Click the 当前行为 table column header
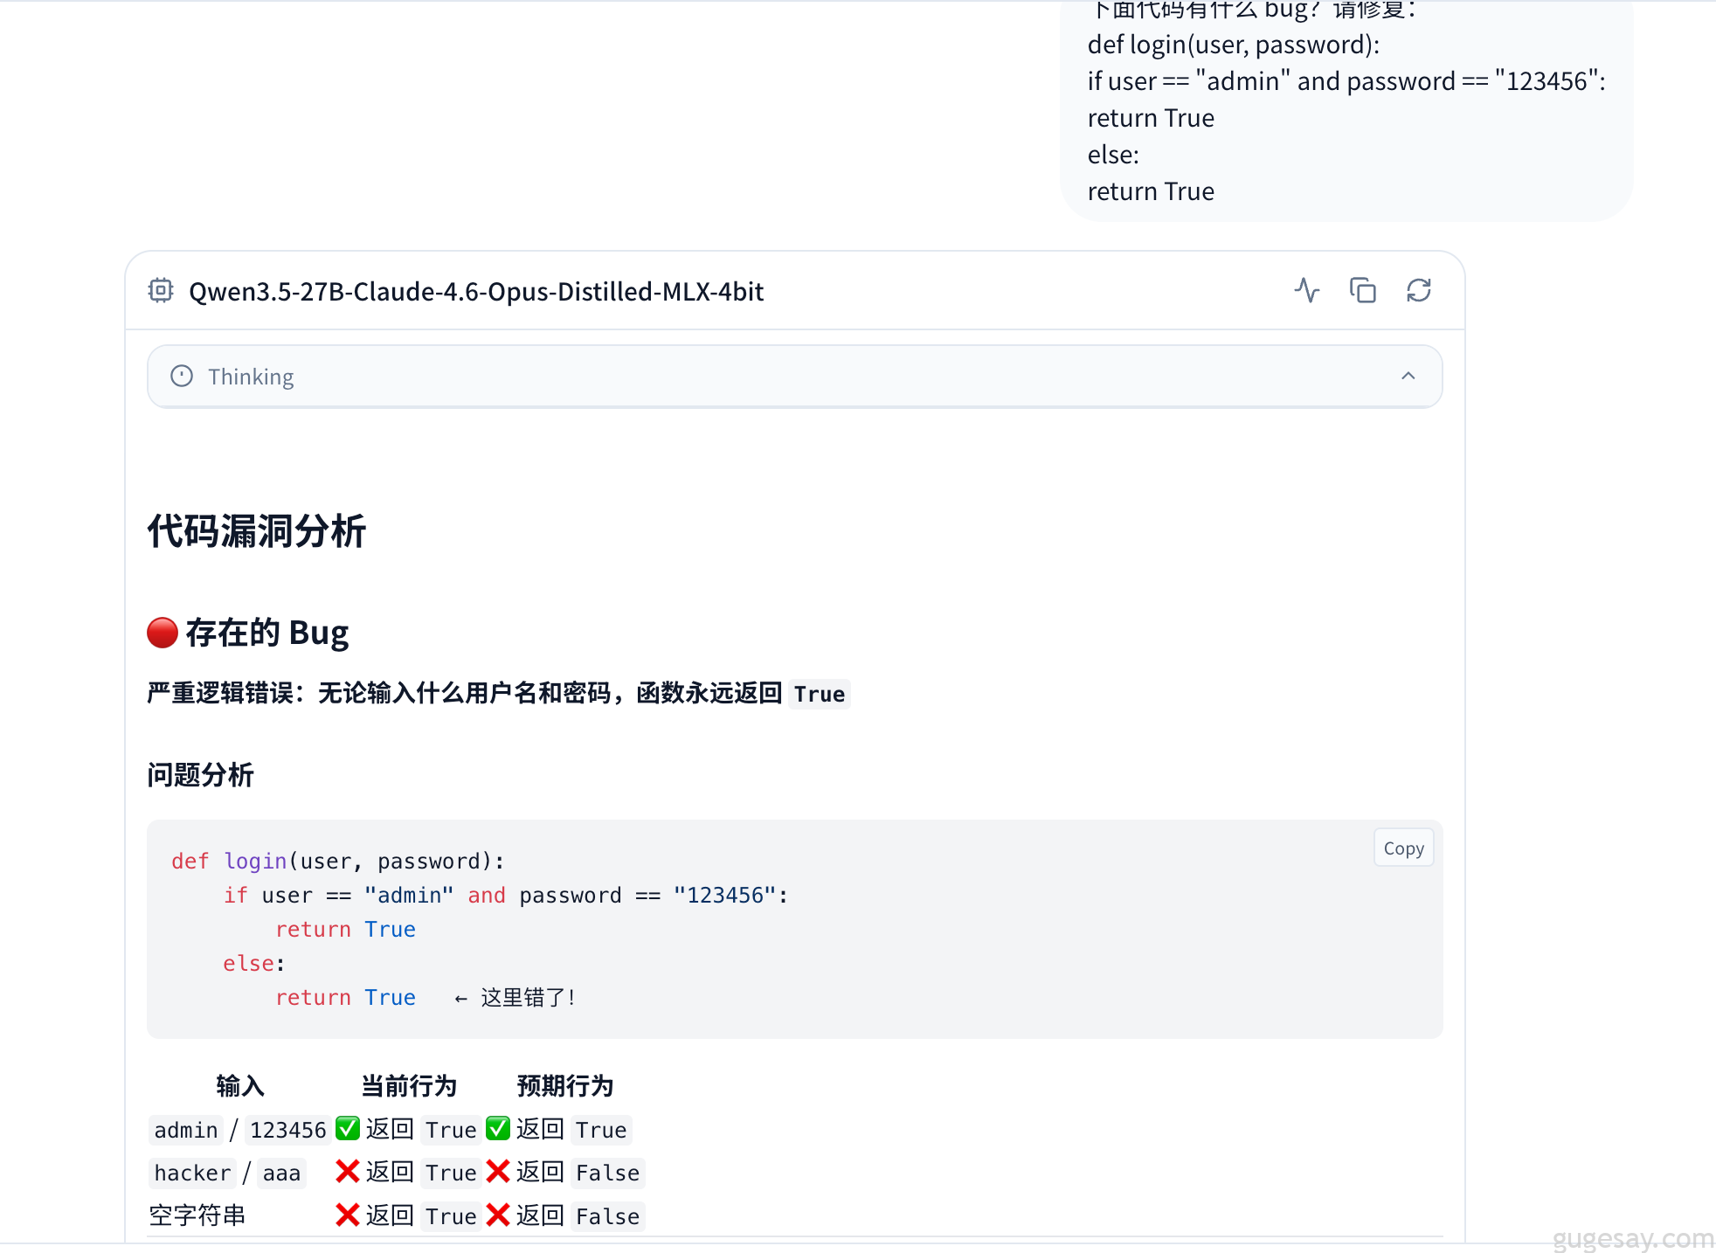 point(409,1086)
